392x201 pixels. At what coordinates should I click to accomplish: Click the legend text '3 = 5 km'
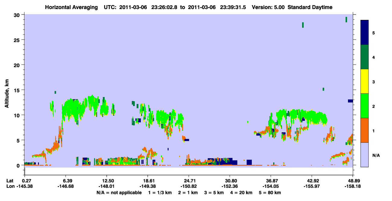click(x=214, y=193)
